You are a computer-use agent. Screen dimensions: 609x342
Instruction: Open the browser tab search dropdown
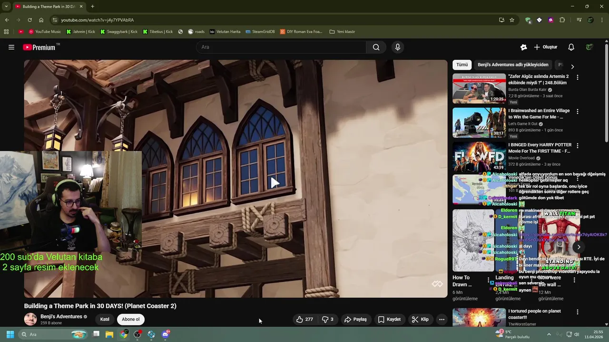point(6,6)
